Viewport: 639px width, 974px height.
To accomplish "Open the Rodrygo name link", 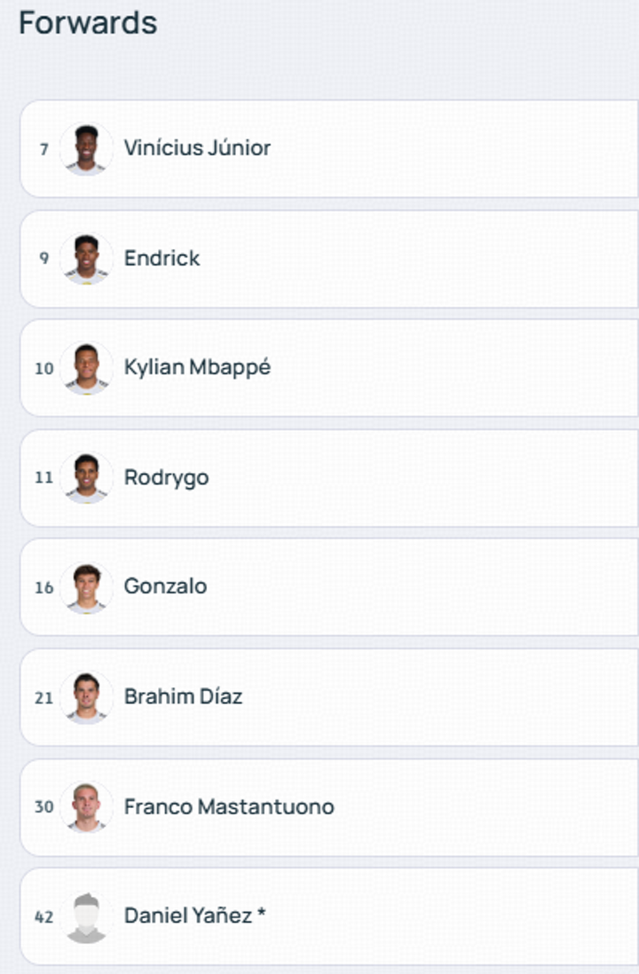I will pos(166,477).
